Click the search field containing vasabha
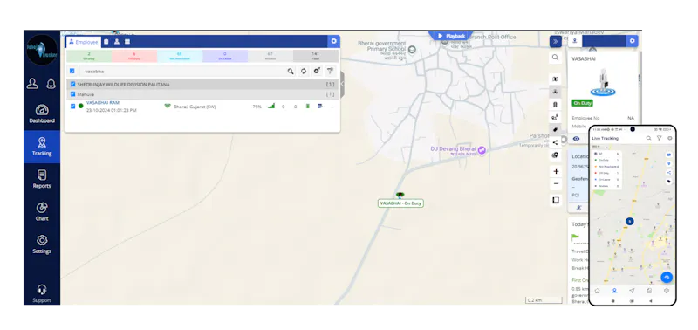 [182, 71]
